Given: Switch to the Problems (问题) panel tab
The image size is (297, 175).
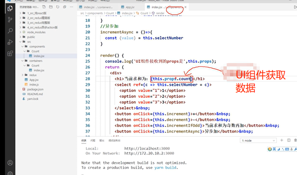Looking at the screenshot, I should click(x=92, y=140).
